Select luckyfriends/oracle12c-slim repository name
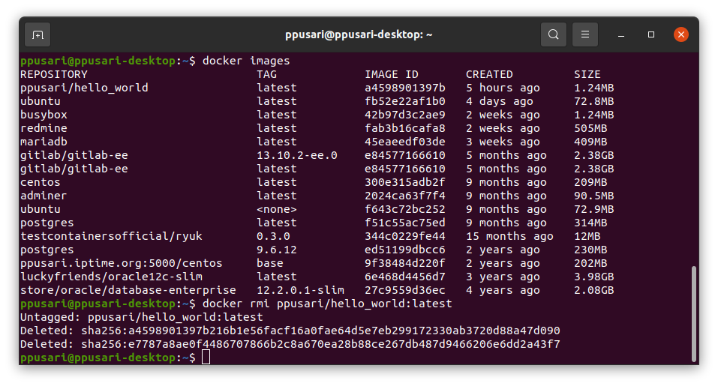The height and width of the screenshot is (386, 718). 111,277
